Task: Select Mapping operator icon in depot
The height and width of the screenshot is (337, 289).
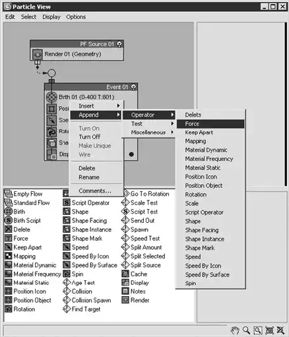Action: click(9, 256)
